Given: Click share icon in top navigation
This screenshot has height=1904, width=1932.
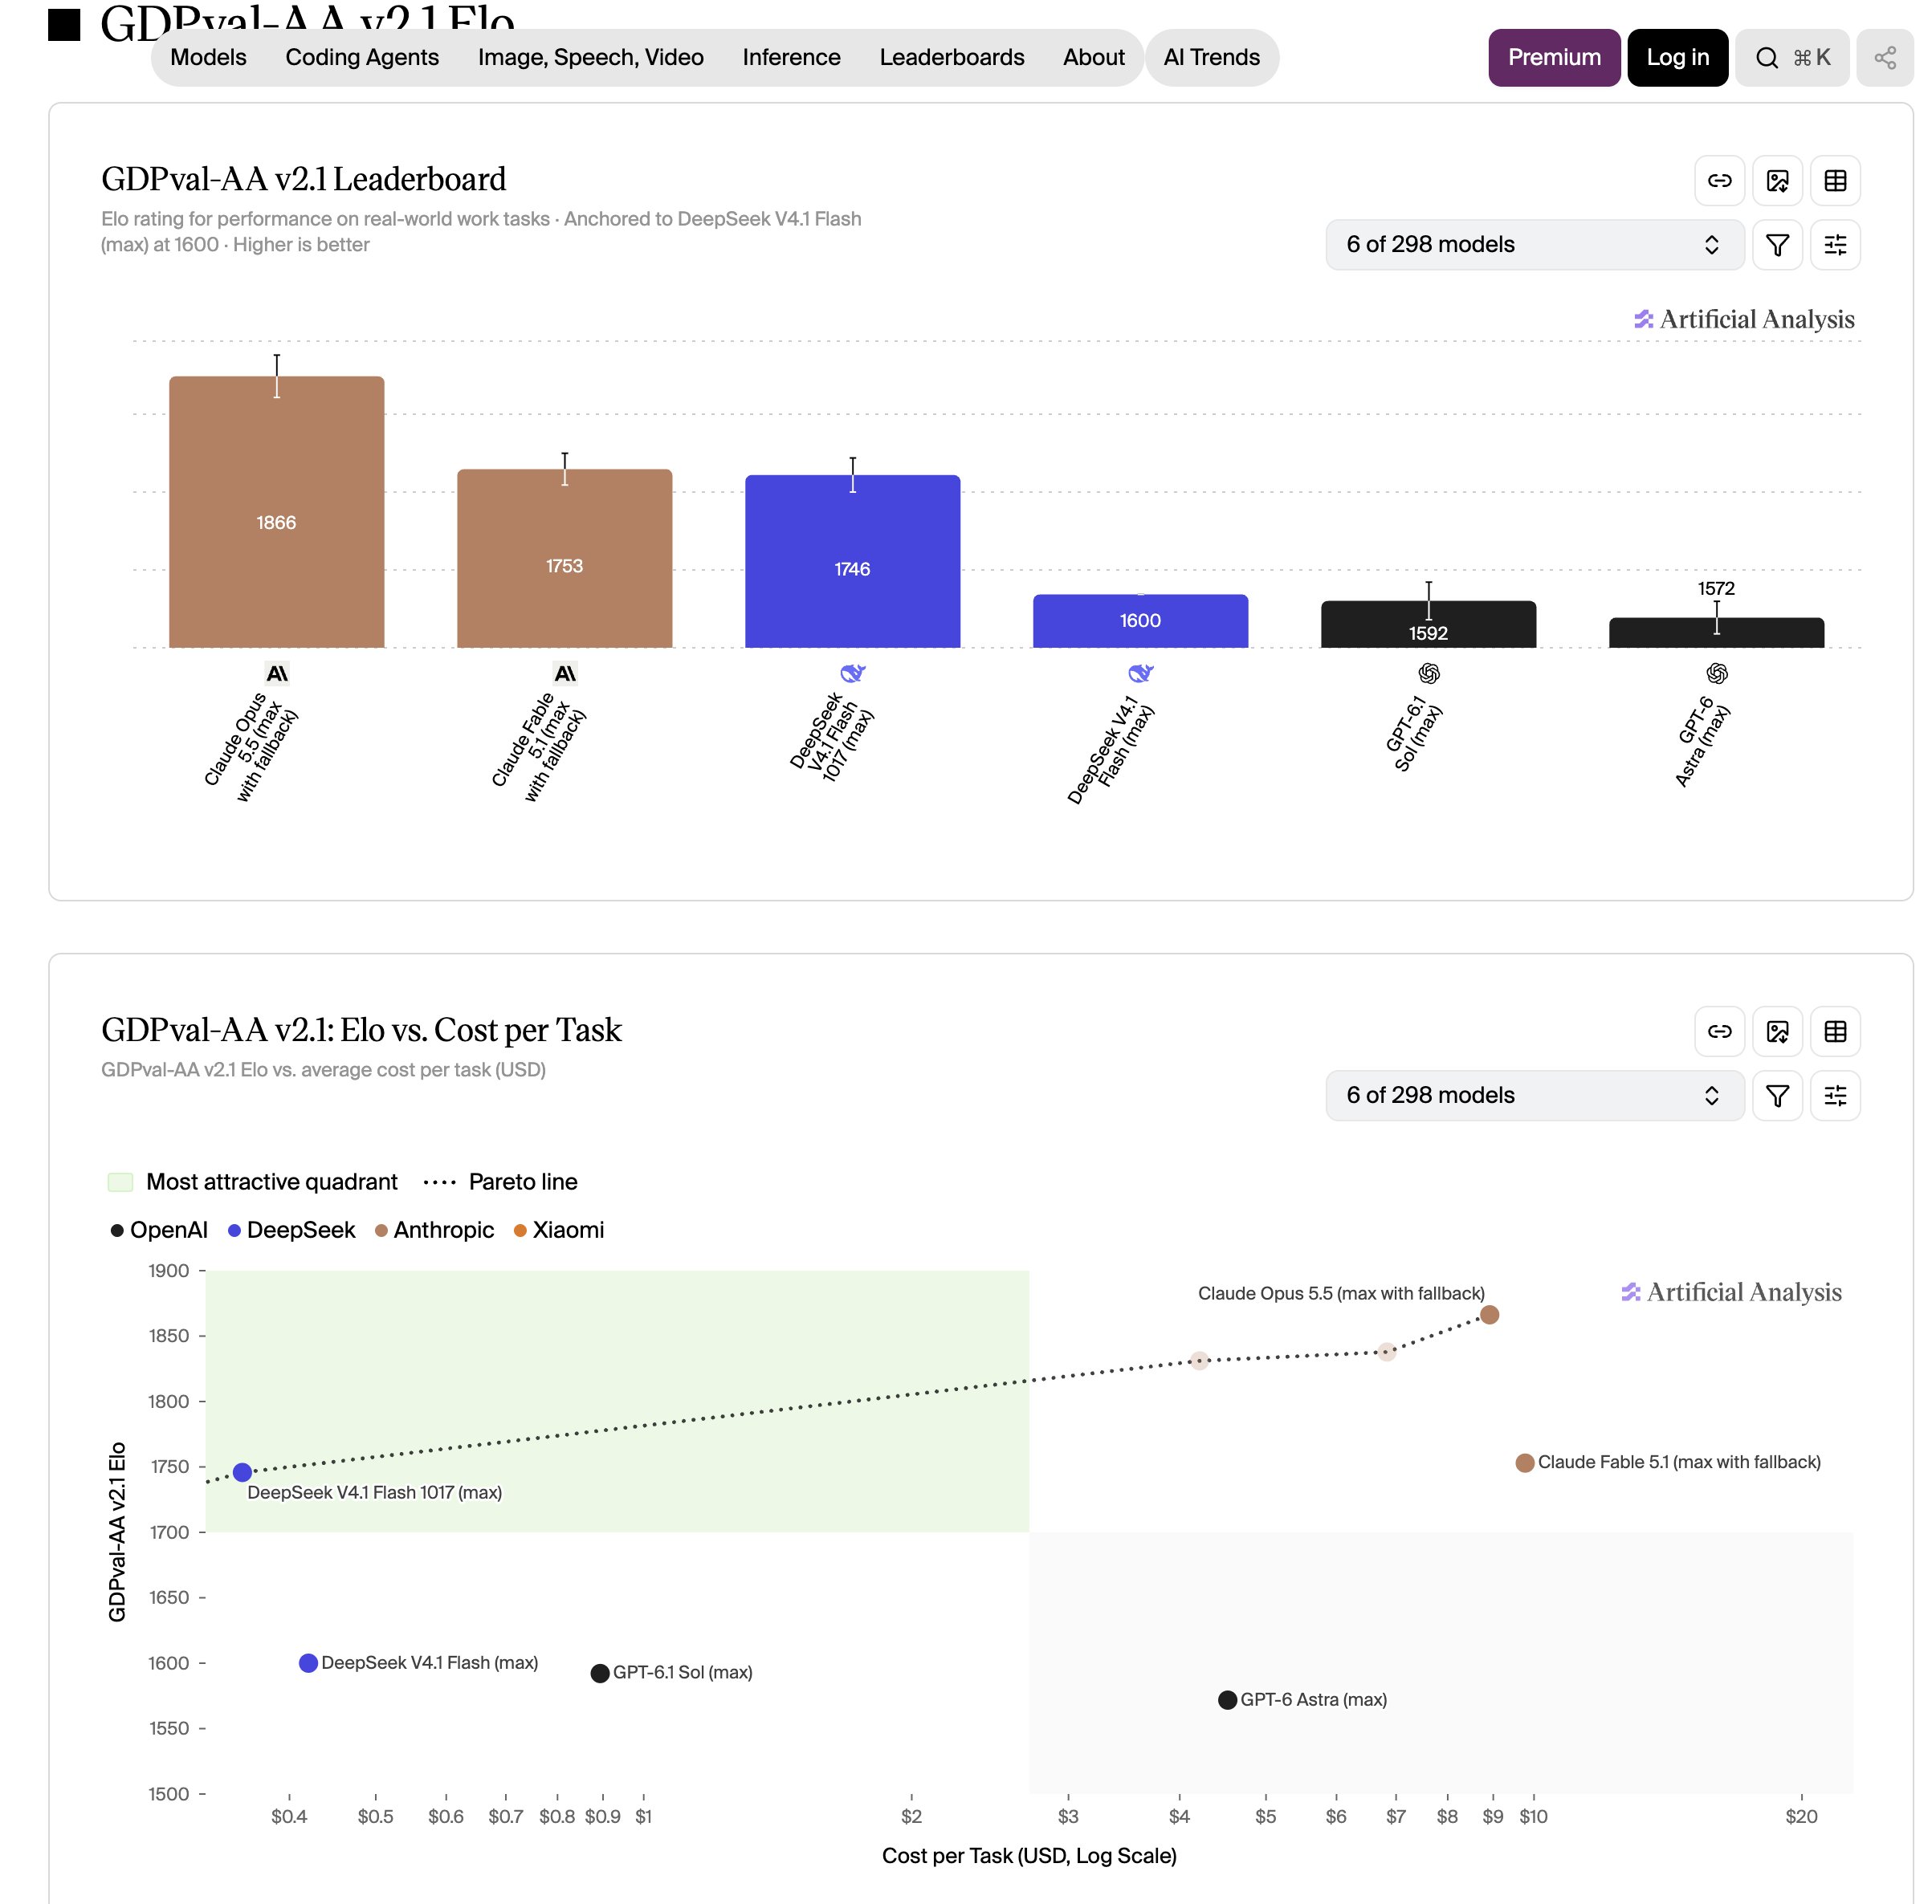Looking at the screenshot, I should coord(1885,58).
